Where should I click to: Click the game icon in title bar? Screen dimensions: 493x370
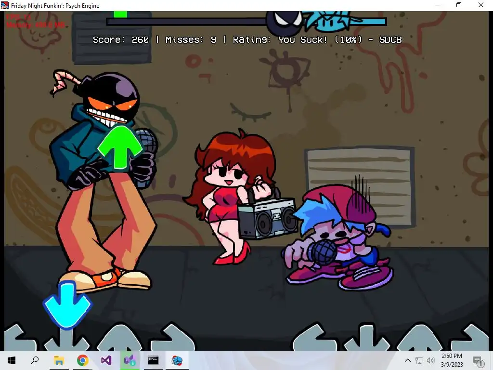pos(5,5)
